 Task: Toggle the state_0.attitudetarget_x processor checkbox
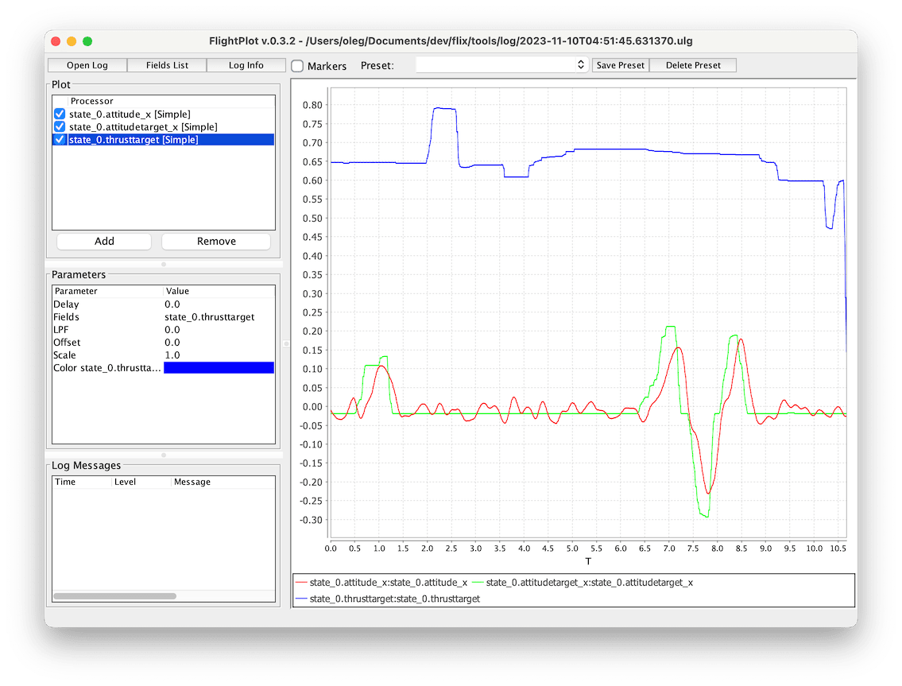(60, 127)
